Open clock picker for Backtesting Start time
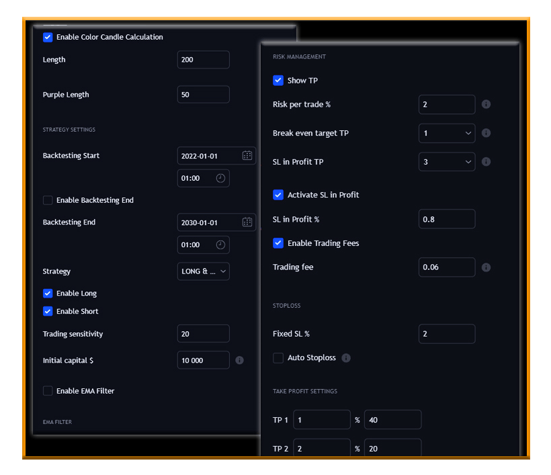Screen dimensions: 551x475 click(220, 178)
